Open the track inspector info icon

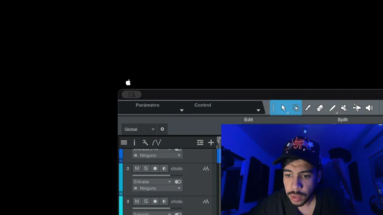pyautogui.click(x=134, y=142)
